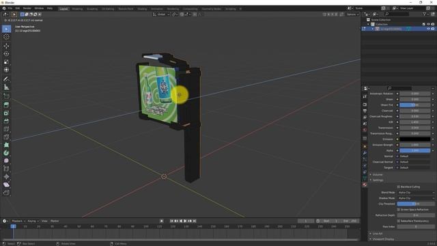Select the Bevel tool
Screen dimensions: 437x246
[x=6, y=121]
